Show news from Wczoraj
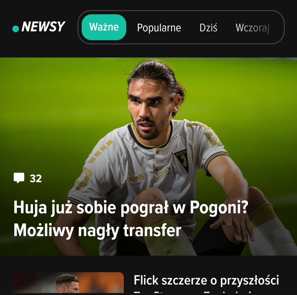The height and width of the screenshot is (295, 297). 252,28
